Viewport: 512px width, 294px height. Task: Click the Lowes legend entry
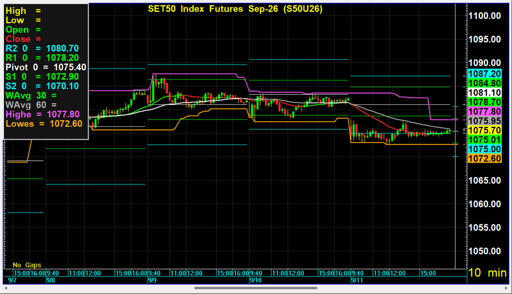click(x=44, y=124)
